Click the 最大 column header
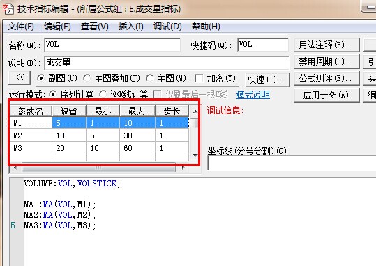 (137, 111)
